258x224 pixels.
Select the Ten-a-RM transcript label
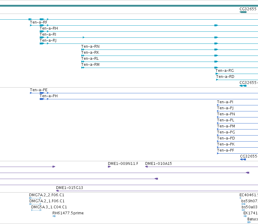[x=90, y=65]
